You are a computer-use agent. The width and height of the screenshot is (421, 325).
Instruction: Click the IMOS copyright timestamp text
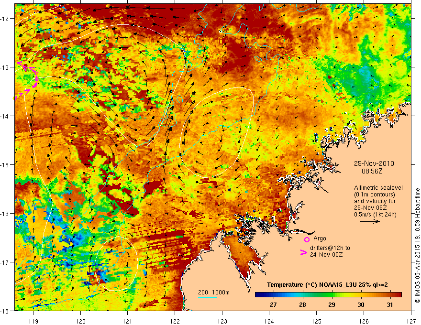(418, 246)
